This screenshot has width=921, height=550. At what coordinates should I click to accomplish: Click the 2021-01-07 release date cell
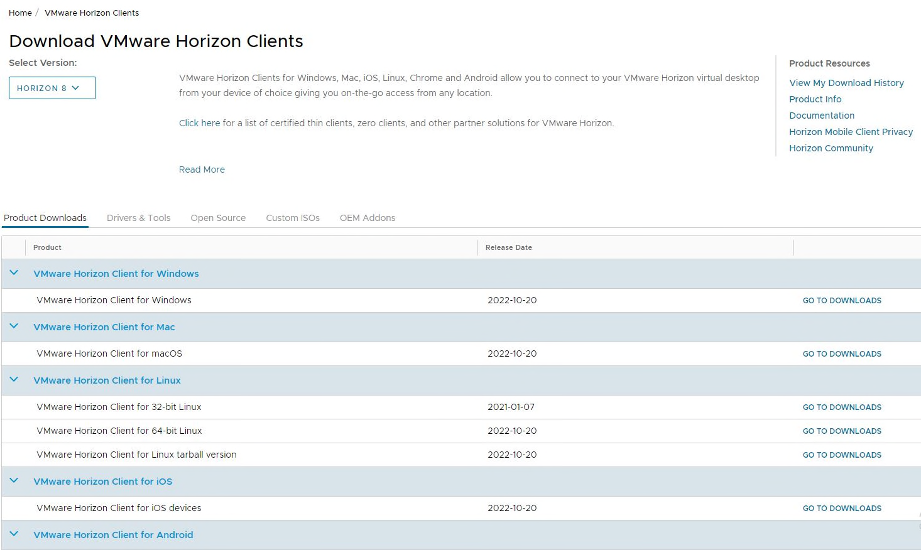(511, 407)
